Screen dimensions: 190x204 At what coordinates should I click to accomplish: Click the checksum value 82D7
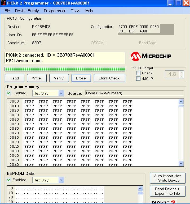[x=37, y=43]
